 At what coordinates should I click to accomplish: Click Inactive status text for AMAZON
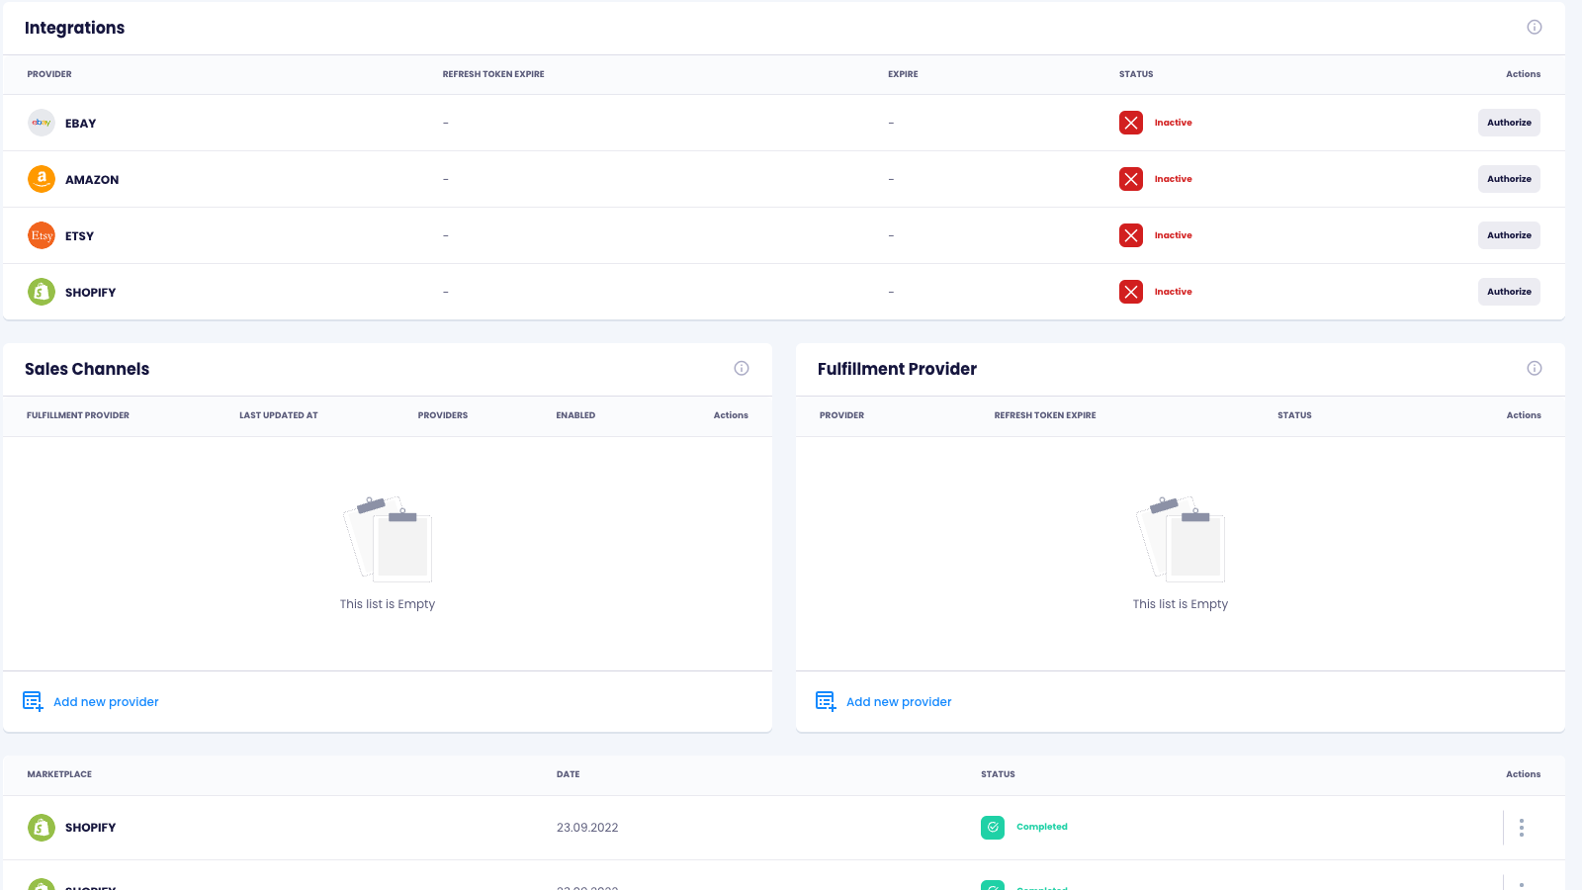[1174, 179]
